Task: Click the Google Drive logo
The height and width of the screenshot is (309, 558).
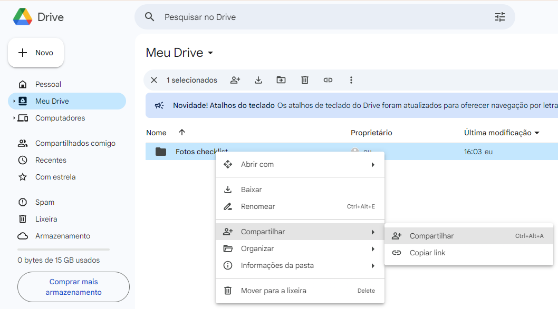Action: pos(23,17)
